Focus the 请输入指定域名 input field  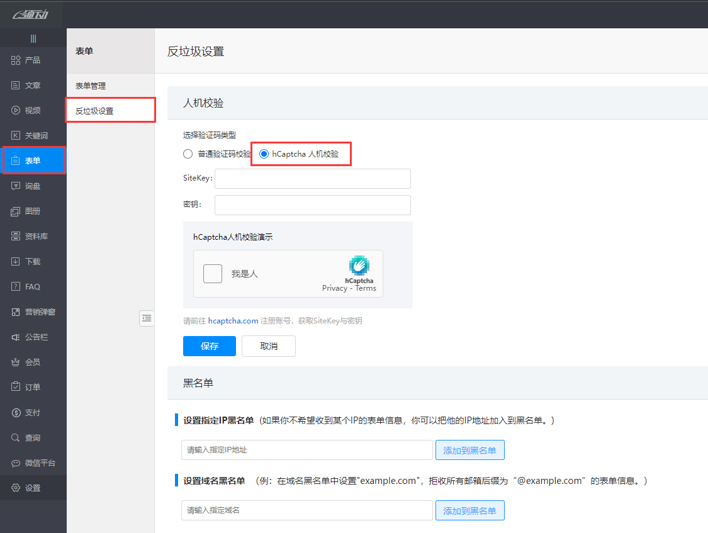306,510
